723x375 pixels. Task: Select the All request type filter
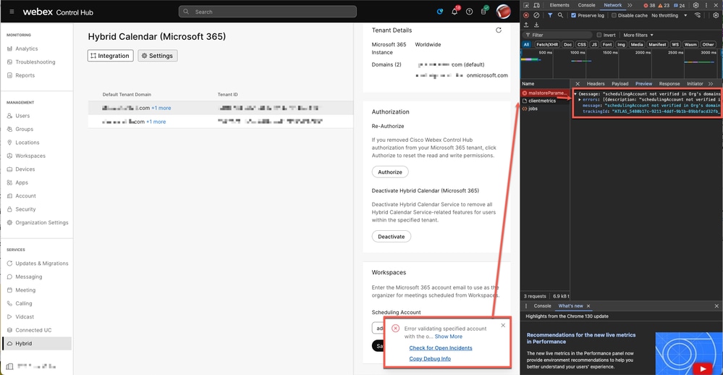pyautogui.click(x=526, y=45)
